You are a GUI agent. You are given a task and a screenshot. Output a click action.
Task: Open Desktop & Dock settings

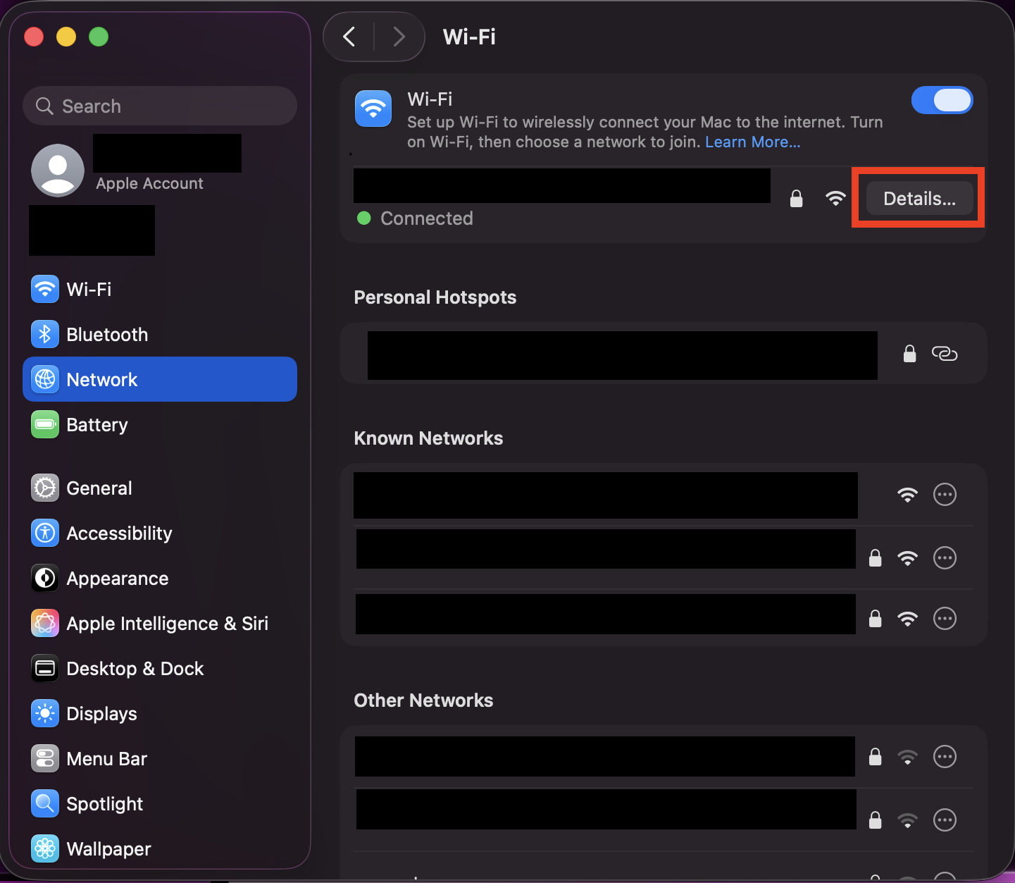(135, 669)
